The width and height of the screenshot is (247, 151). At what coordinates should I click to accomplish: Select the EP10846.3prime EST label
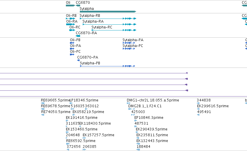[149, 118]
